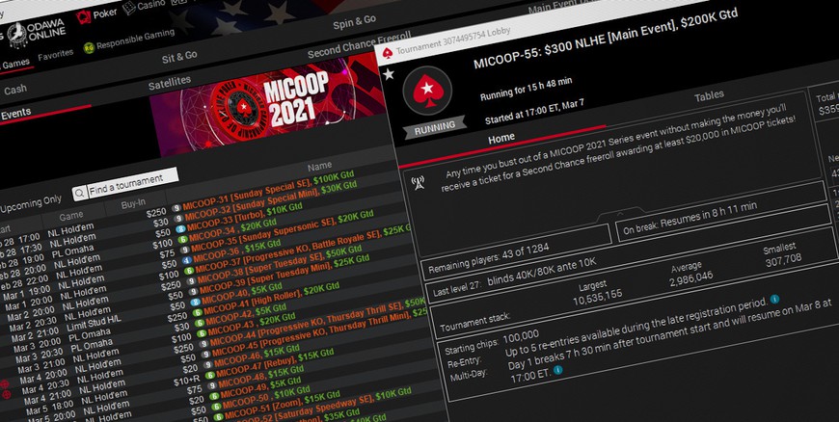
Task: Click the $10+R buy-in cell
Action: click(x=187, y=381)
